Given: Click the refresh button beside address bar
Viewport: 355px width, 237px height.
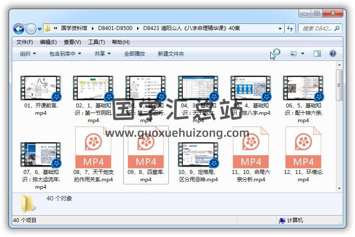Looking at the screenshot, I should point(290,29).
